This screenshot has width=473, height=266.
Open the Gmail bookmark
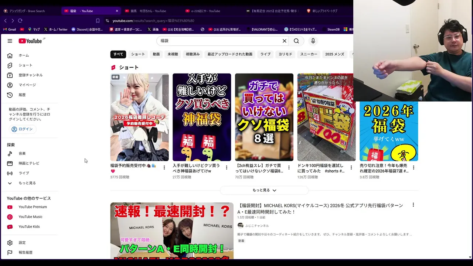10,30
